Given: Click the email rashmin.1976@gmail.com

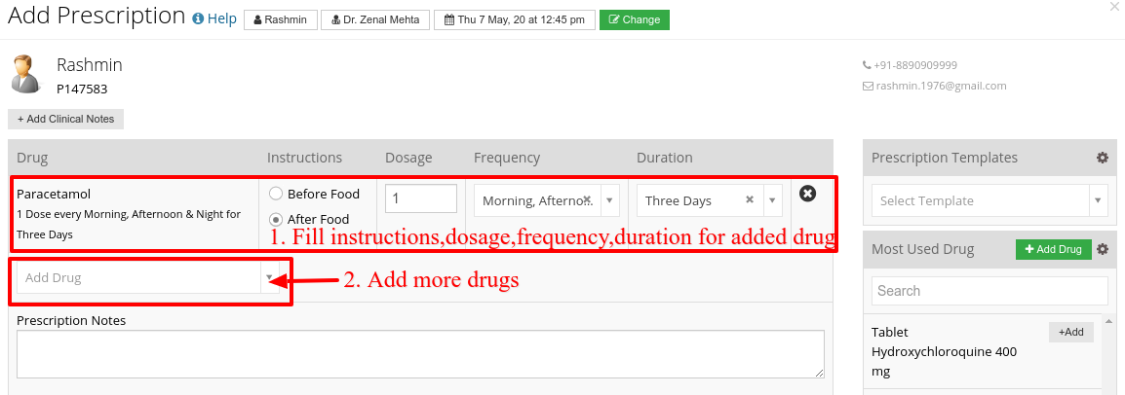Looking at the screenshot, I should tap(940, 86).
